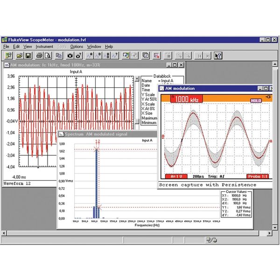Open the Window menu

94,47
